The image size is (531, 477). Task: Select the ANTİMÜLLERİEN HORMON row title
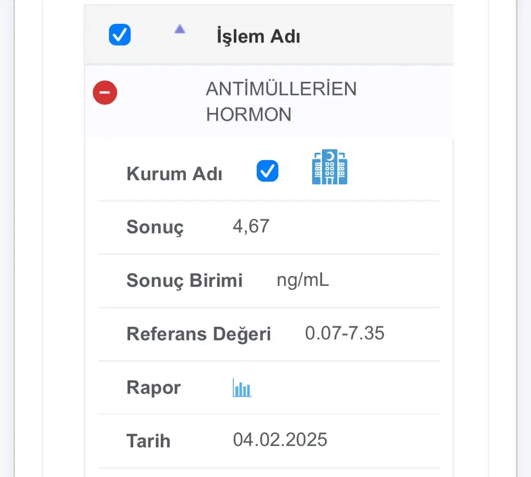[281, 102]
